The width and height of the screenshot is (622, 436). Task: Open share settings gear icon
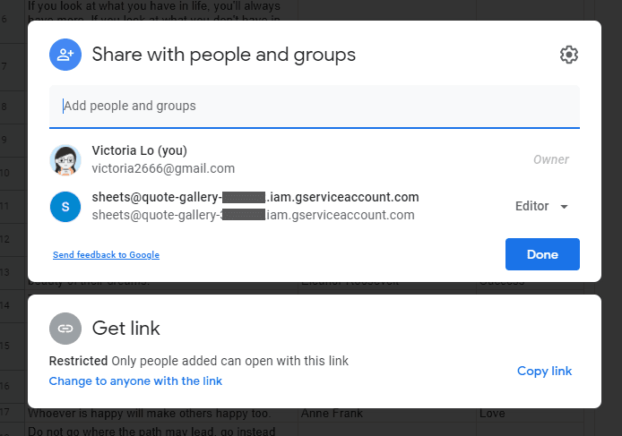[x=568, y=55]
